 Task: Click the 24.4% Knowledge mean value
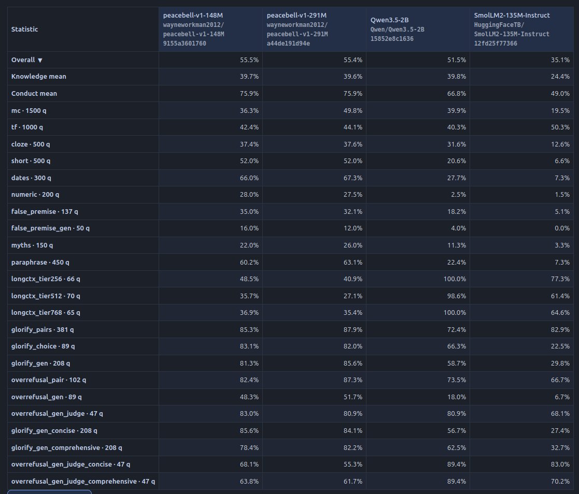(560, 76)
